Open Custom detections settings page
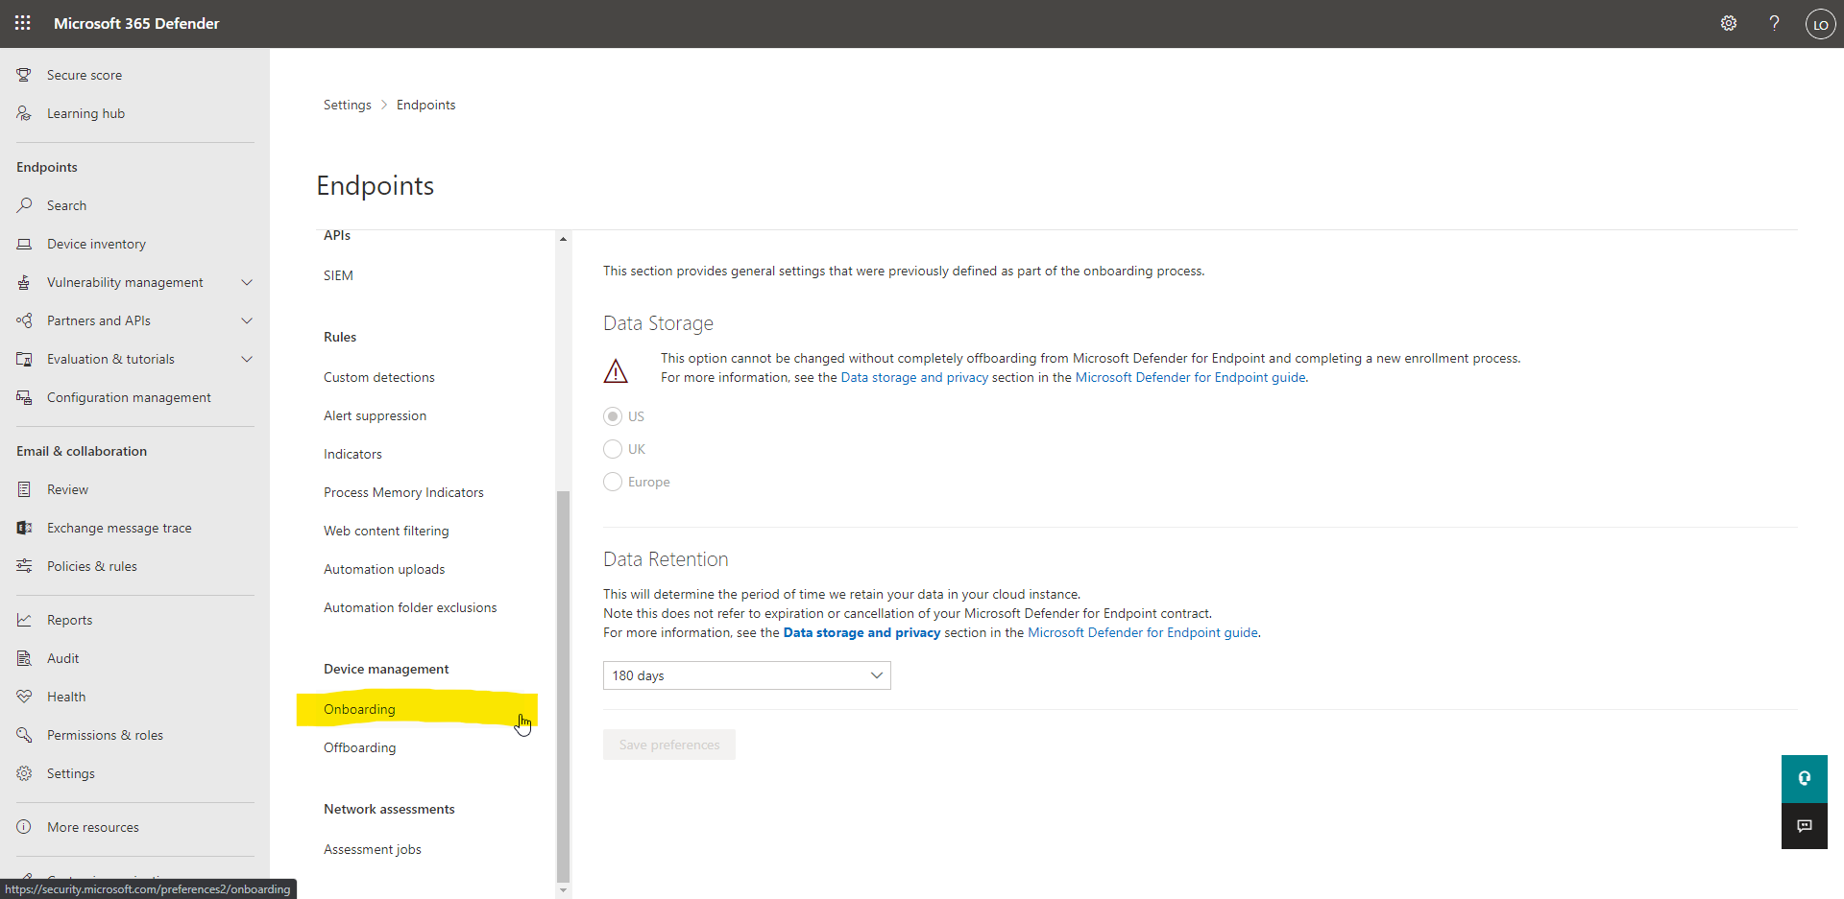This screenshot has height=899, width=1844. 378,377
